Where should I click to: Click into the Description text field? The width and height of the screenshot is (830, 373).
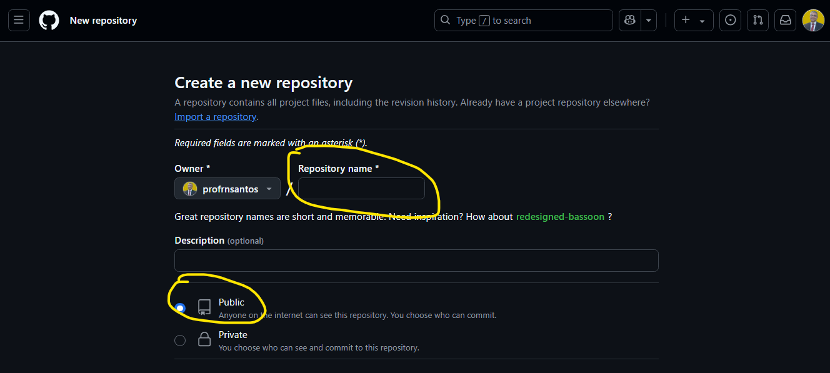click(x=416, y=261)
